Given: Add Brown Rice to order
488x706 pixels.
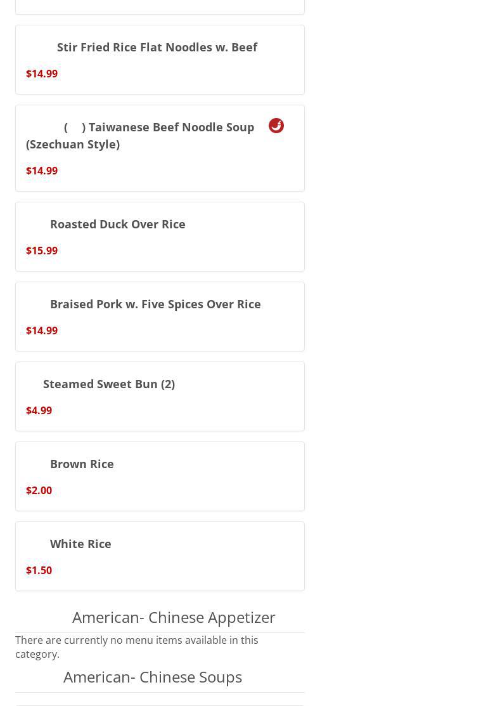Looking at the screenshot, I should [82, 464].
